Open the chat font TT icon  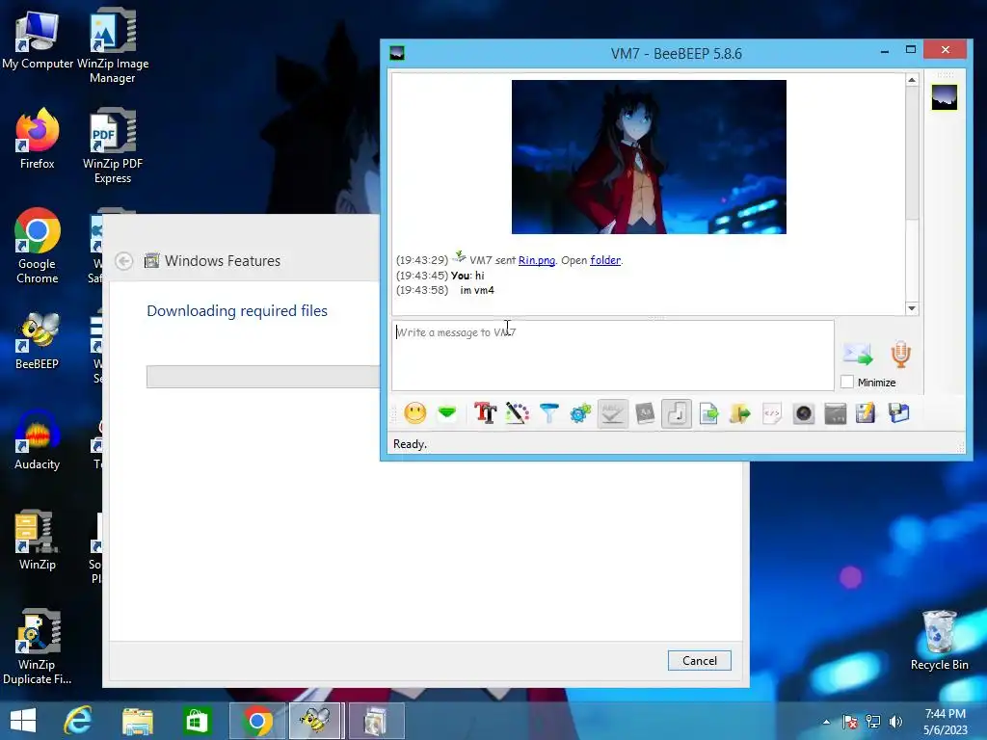coord(486,413)
